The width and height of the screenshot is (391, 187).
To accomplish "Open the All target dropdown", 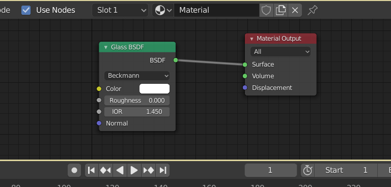I will tap(281, 52).
